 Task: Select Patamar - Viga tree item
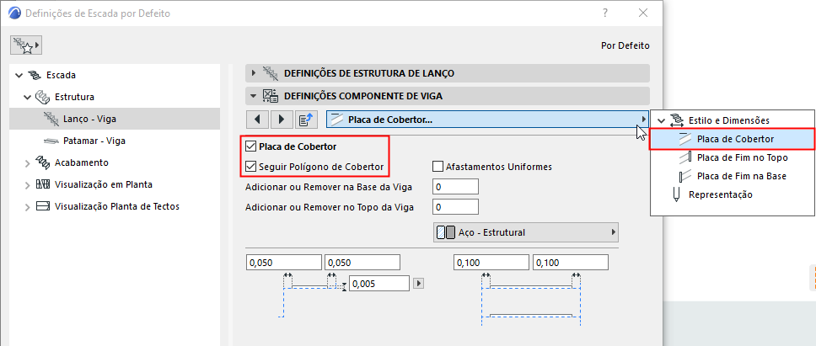click(x=94, y=141)
